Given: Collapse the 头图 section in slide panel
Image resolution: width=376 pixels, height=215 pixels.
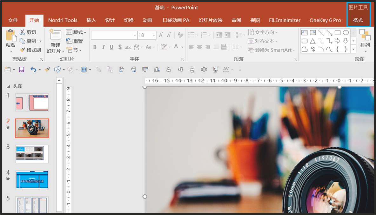Looking at the screenshot, I should point(8,86).
